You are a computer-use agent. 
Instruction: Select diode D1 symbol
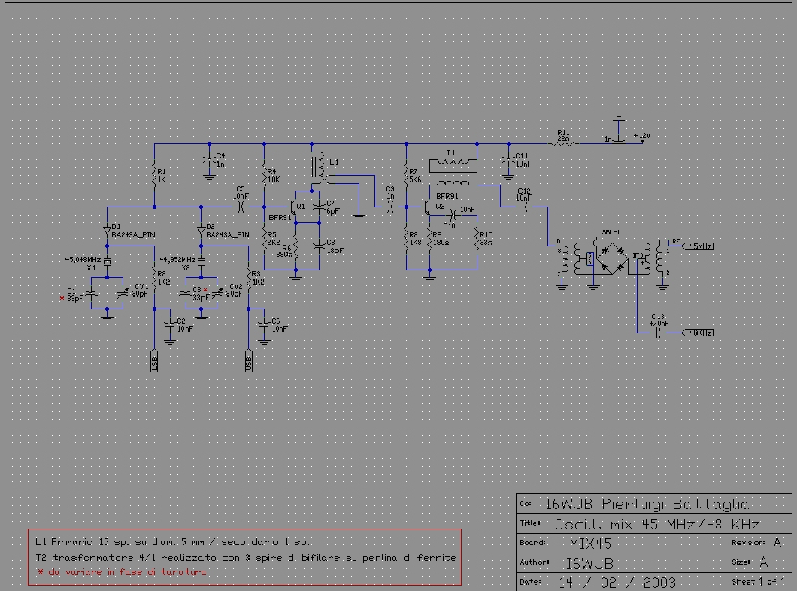(x=107, y=230)
